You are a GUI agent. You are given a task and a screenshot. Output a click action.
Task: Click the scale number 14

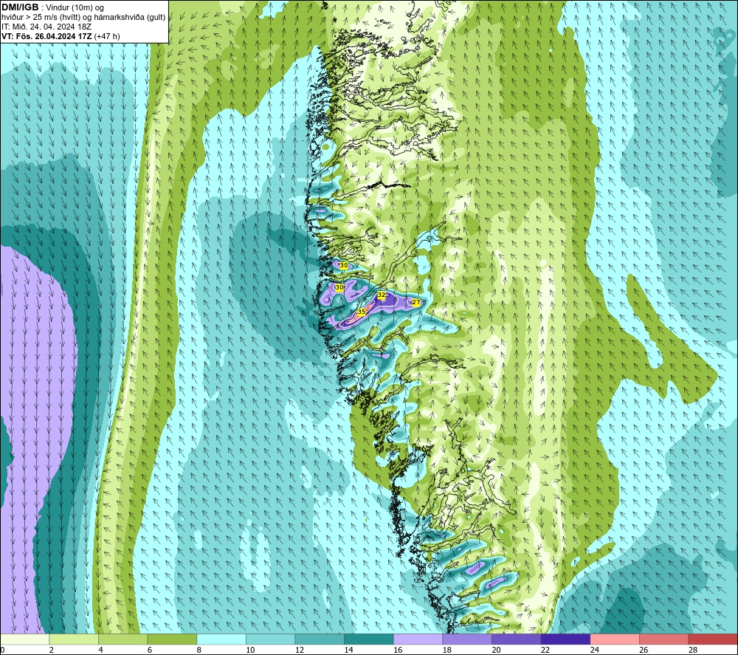348,650
